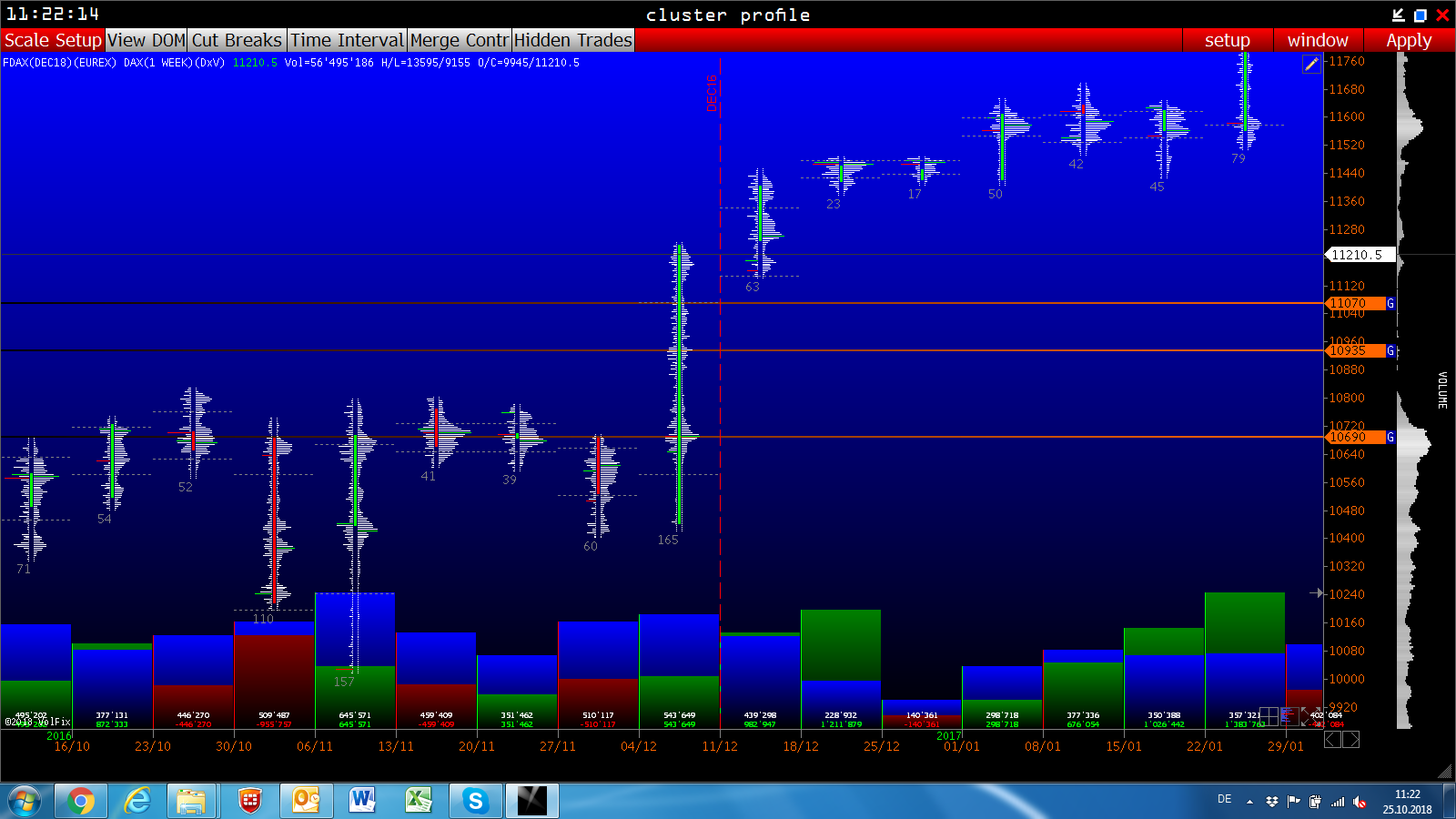Open the pencil drawing tool

click(x=1311, y=64)
